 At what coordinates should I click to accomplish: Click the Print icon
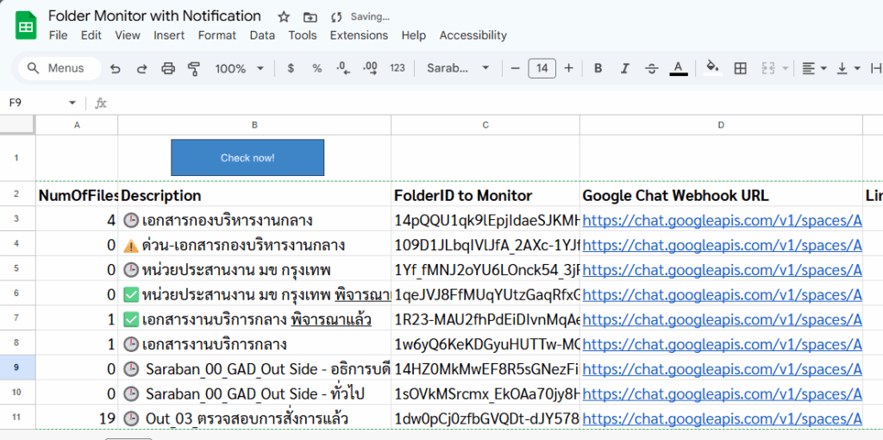[168, 69]
